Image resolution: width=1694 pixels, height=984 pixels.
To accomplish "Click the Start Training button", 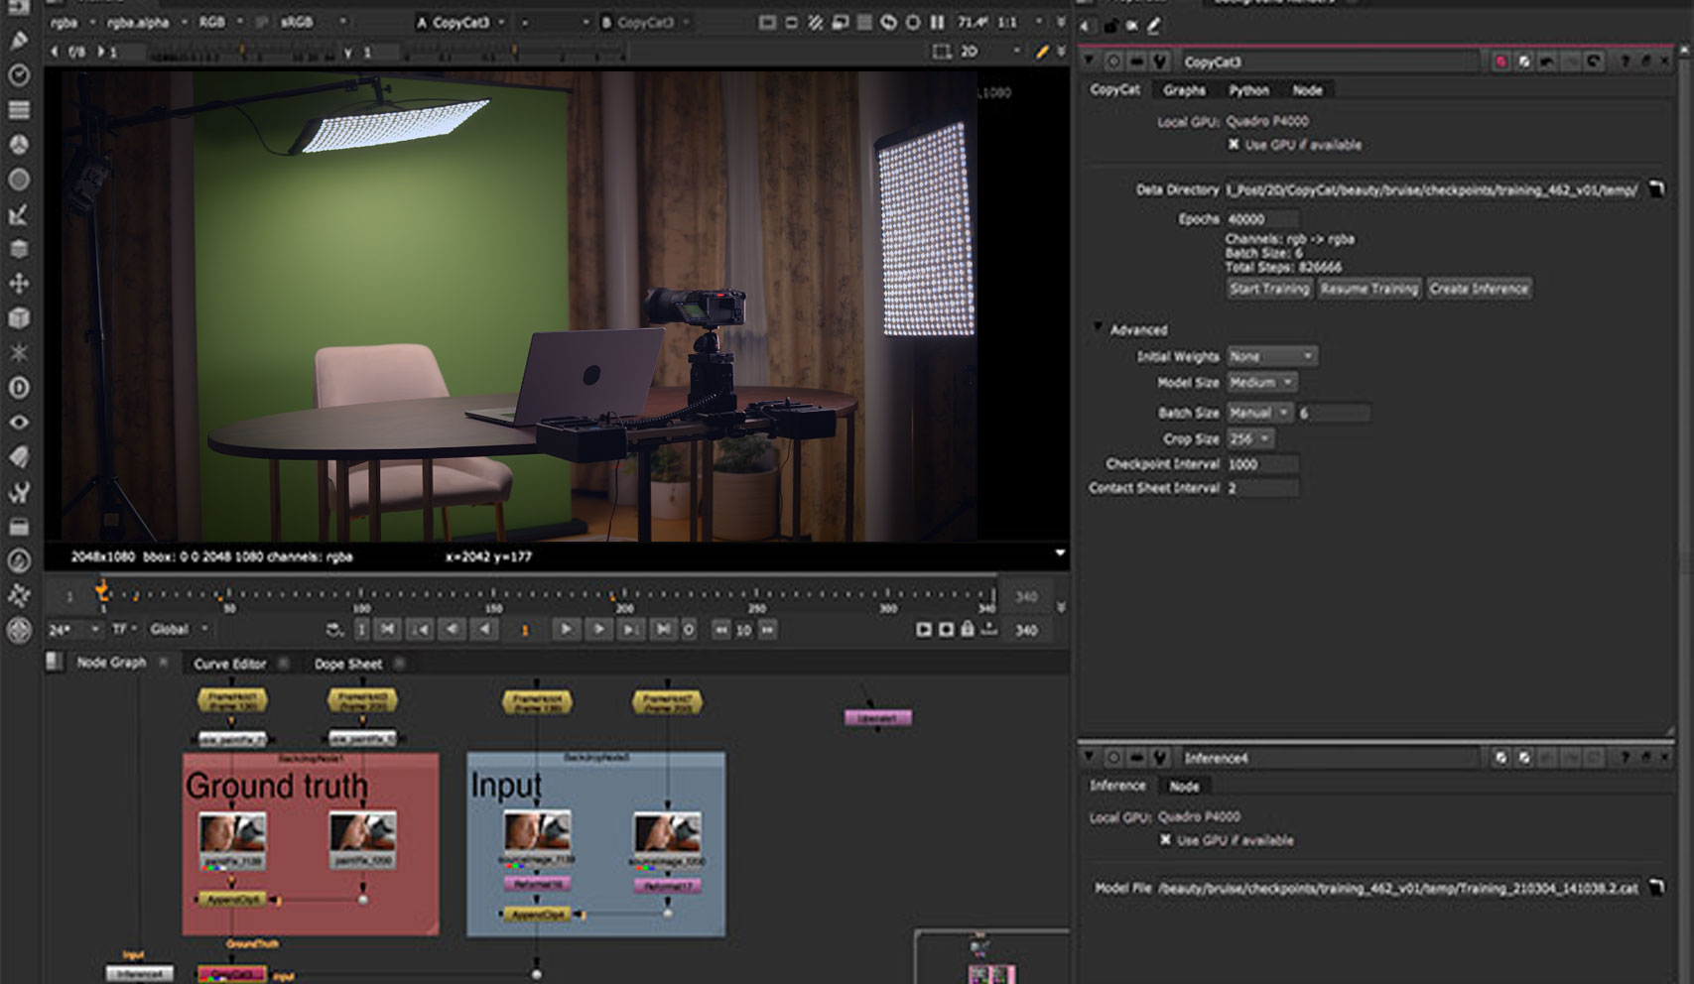I will pyautogui.click(x=1269, y=289).
